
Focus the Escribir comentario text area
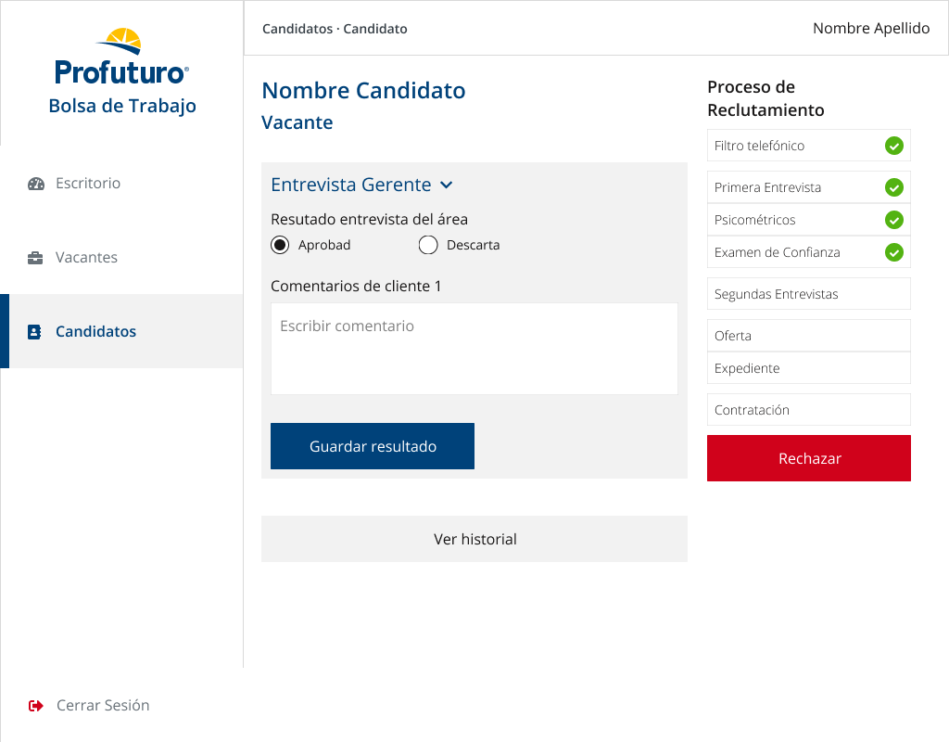(x=474, y=349)
